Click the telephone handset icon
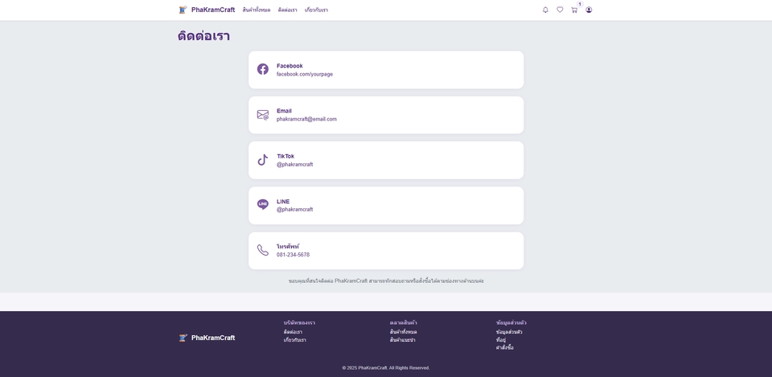Image resolution: width=772 pixels, height=377 pixels. pos(263,250)
